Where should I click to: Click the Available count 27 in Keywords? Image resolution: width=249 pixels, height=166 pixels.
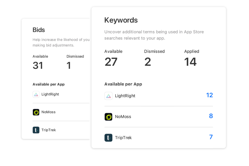click(111, 62)
